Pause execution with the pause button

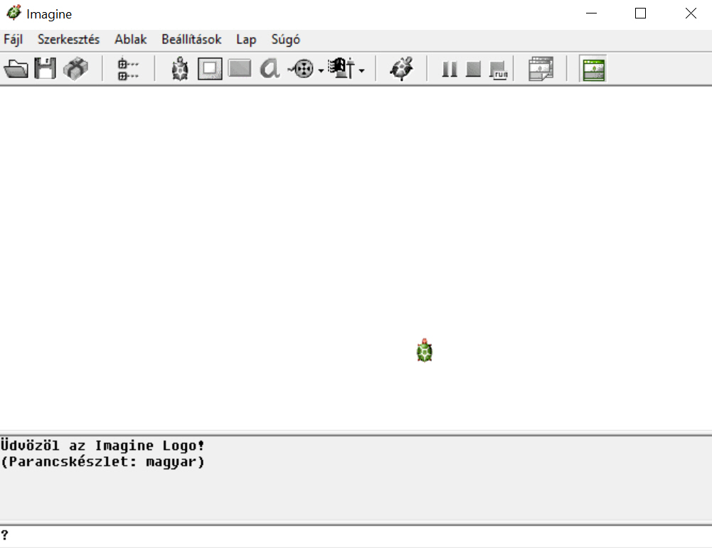[x=450, y=70]
